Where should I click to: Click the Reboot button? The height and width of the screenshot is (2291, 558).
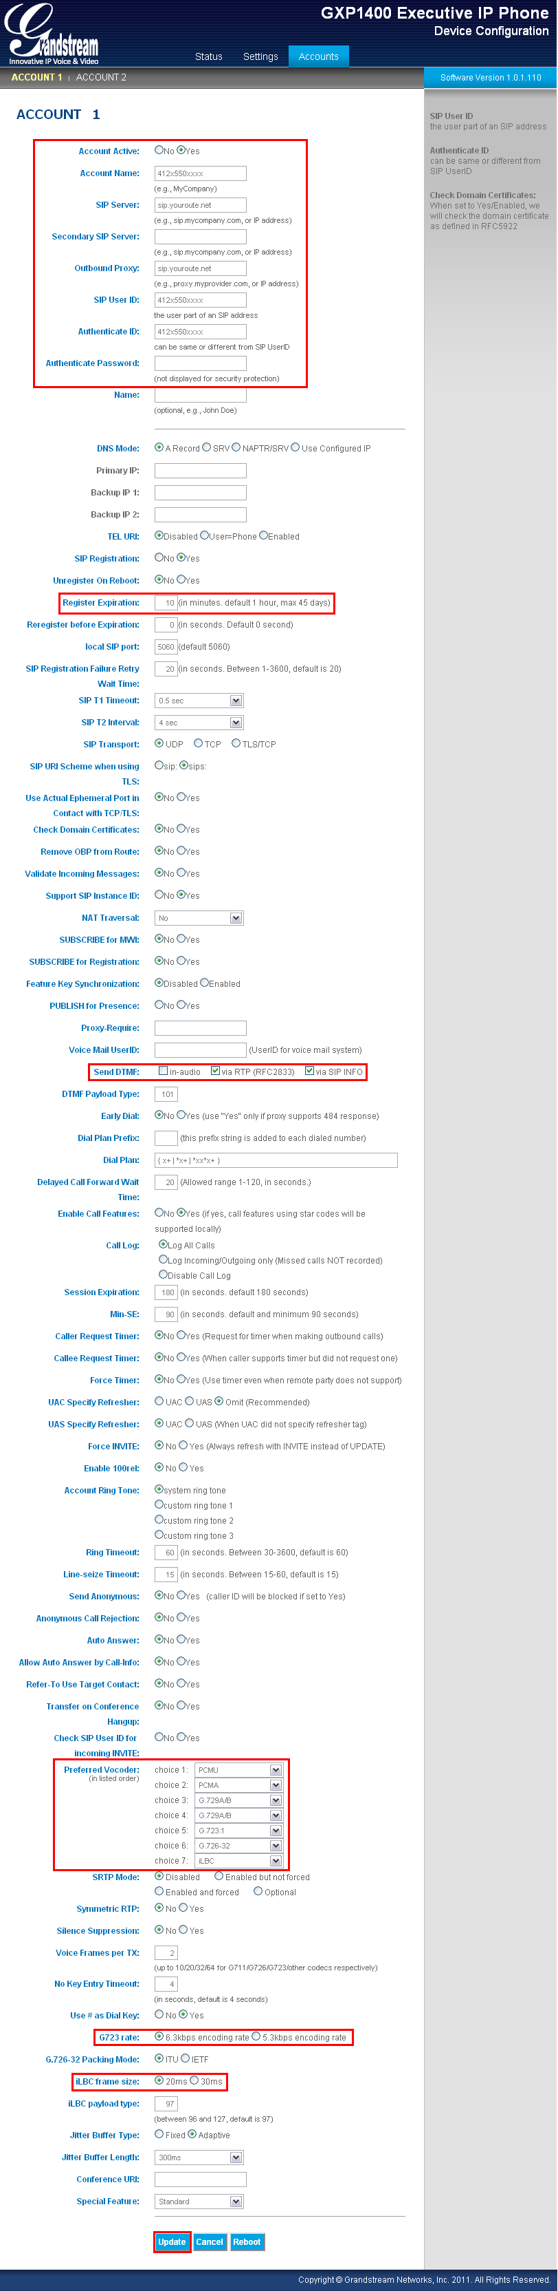pyautogui.click(x=247, y=2242)
